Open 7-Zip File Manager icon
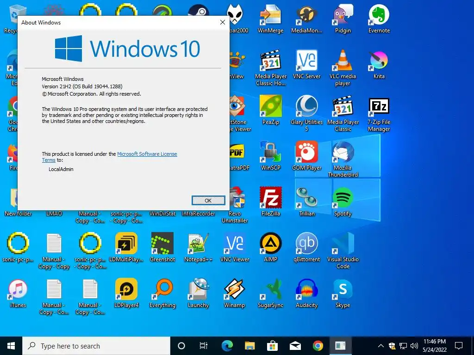 coord(379,114)
